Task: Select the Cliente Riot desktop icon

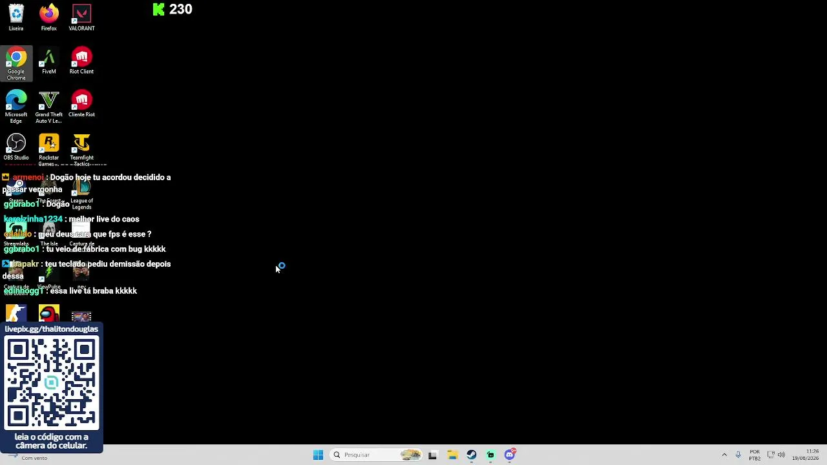Action: 81,104
